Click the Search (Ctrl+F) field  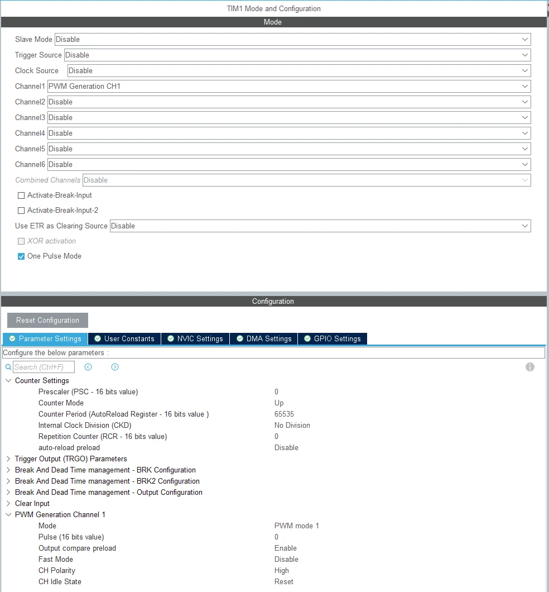pyautogui.click(x=44, y=367)
